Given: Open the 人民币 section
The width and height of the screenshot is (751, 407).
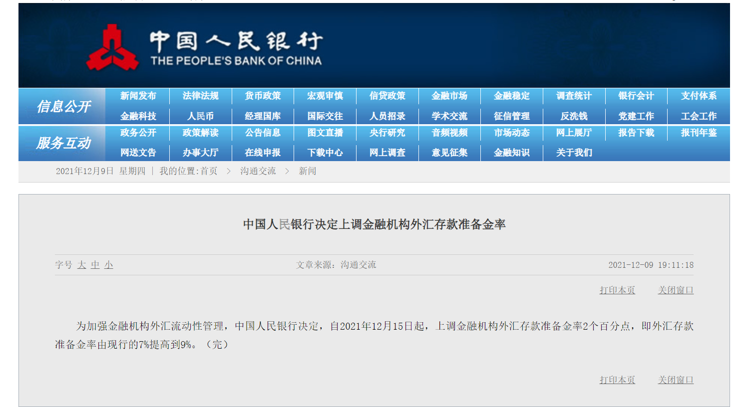Looking at the screenshot, I should click(201, 116).
